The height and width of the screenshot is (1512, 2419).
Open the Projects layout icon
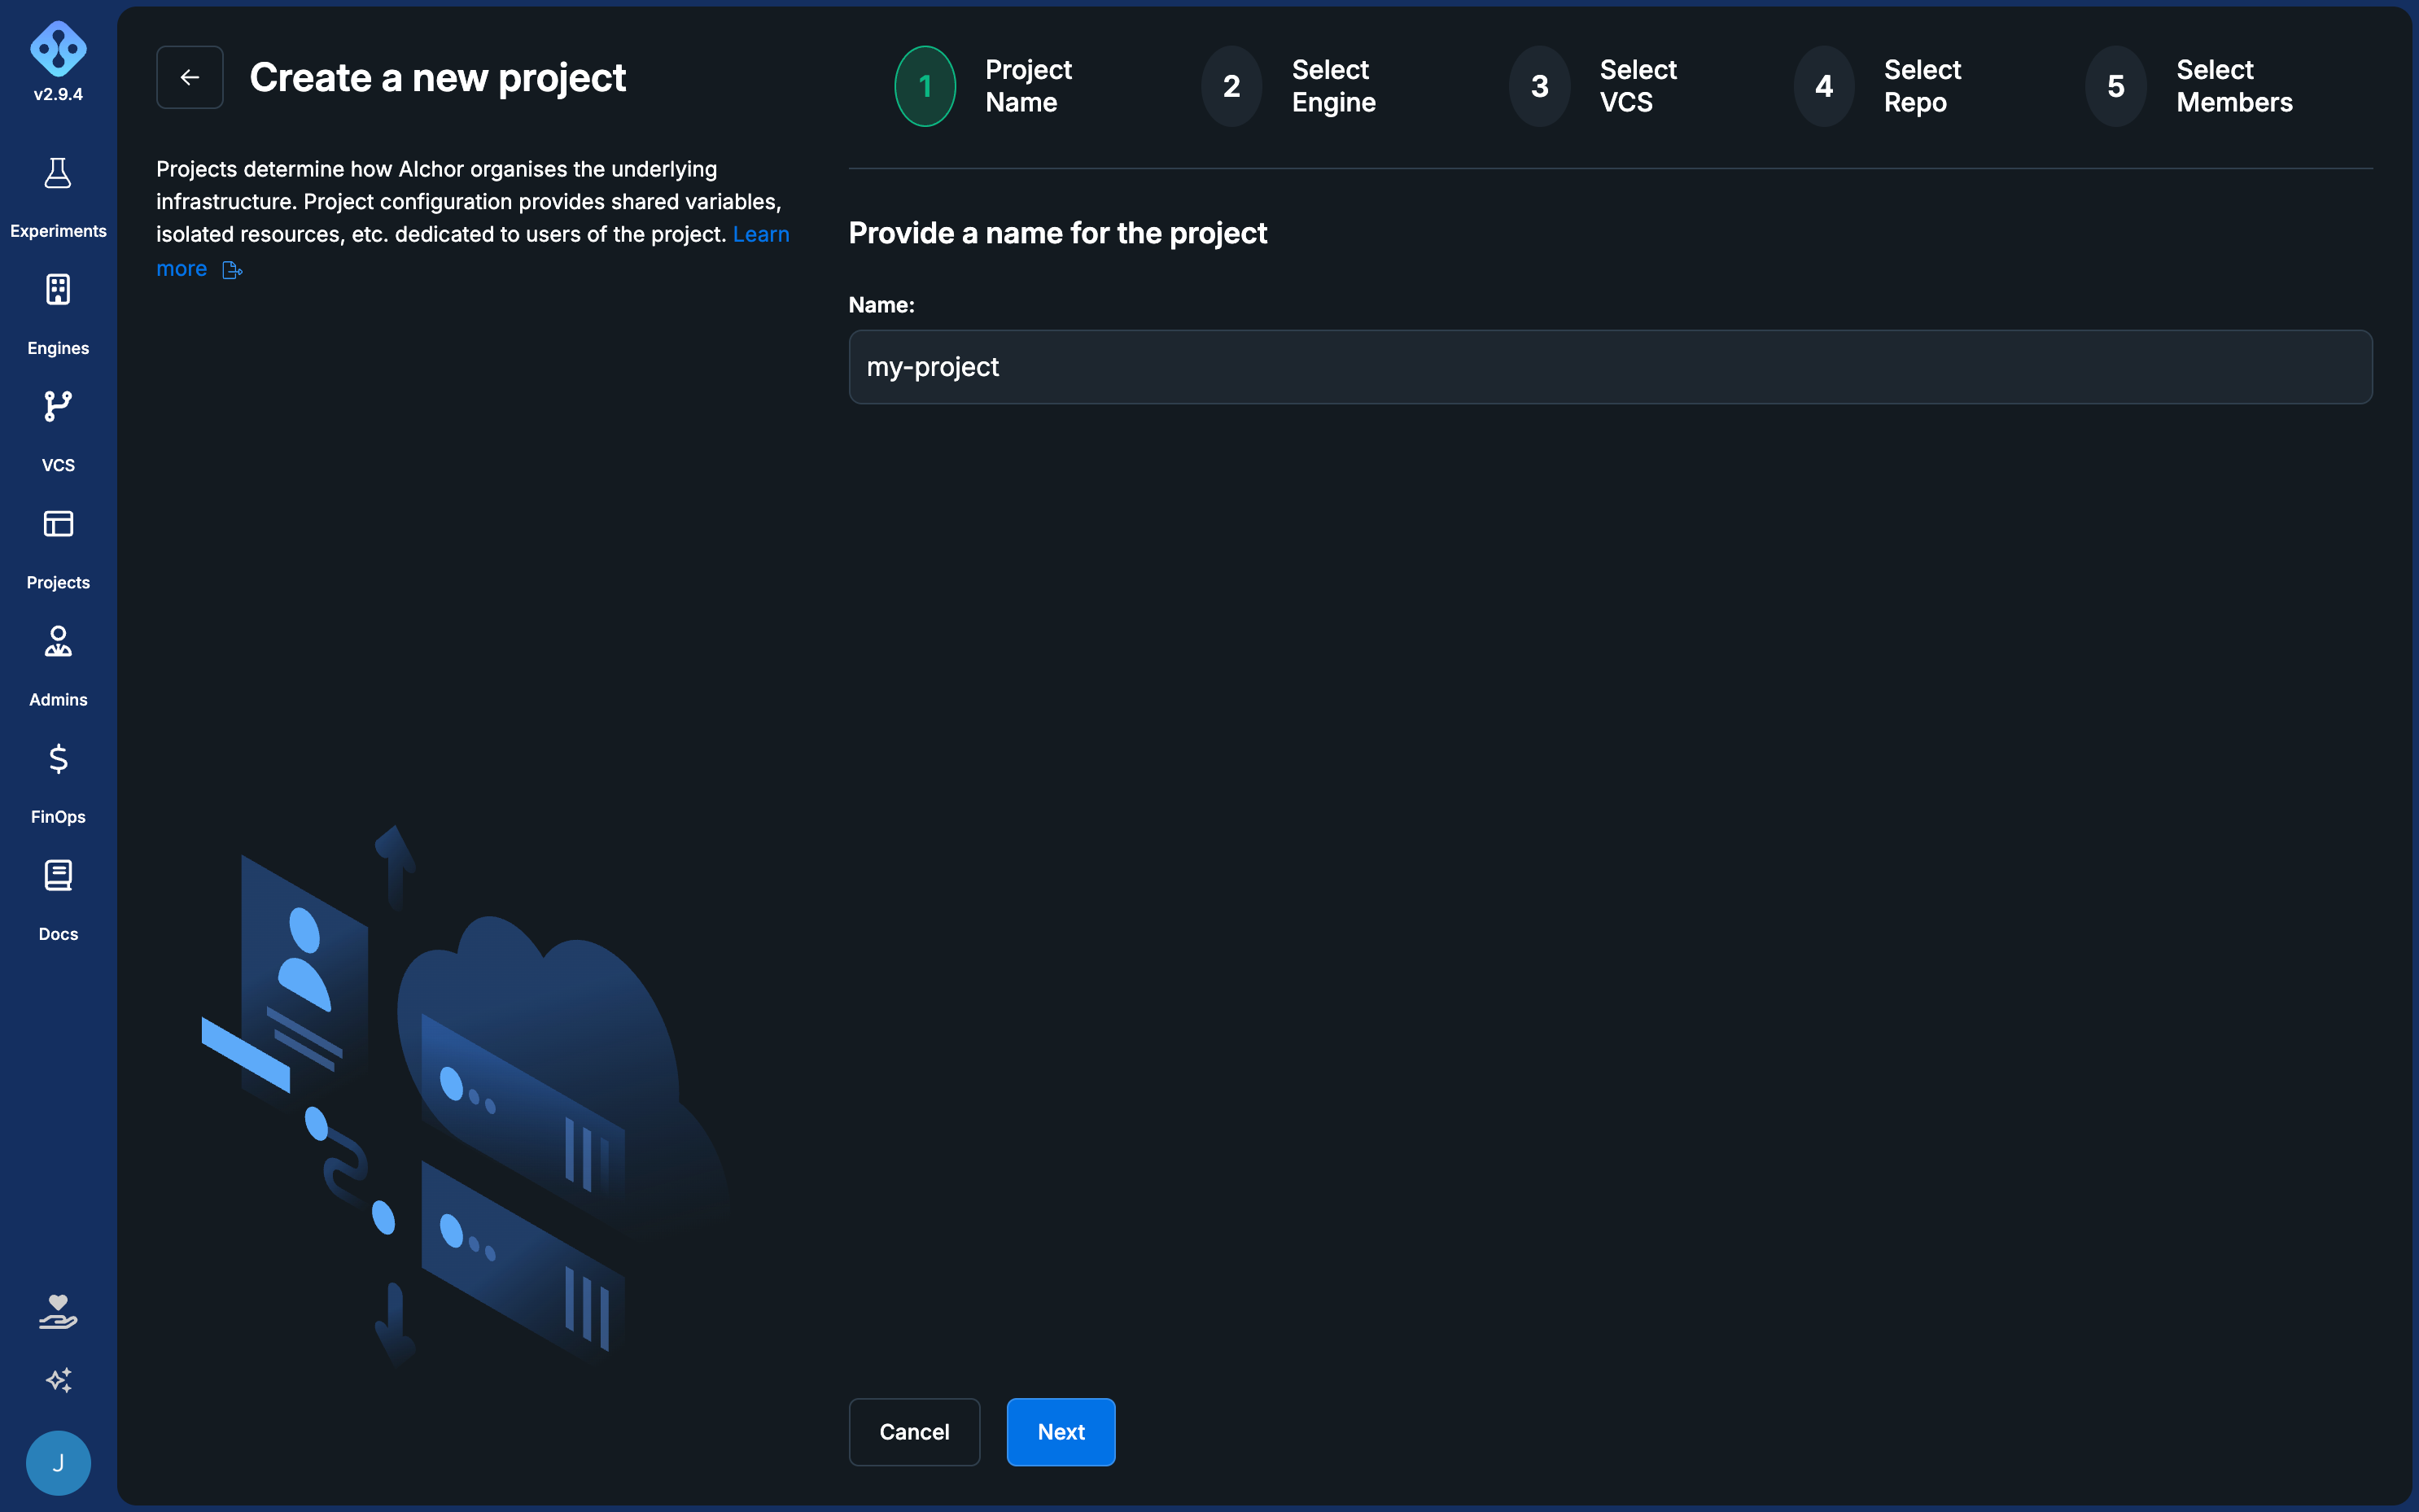click(x=58, y=524)
